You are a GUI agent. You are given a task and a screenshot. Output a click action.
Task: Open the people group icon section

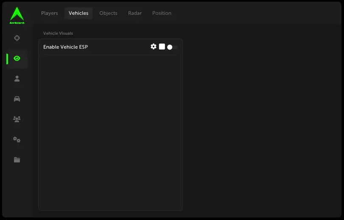pyautogui.click(x=17, y=119)
